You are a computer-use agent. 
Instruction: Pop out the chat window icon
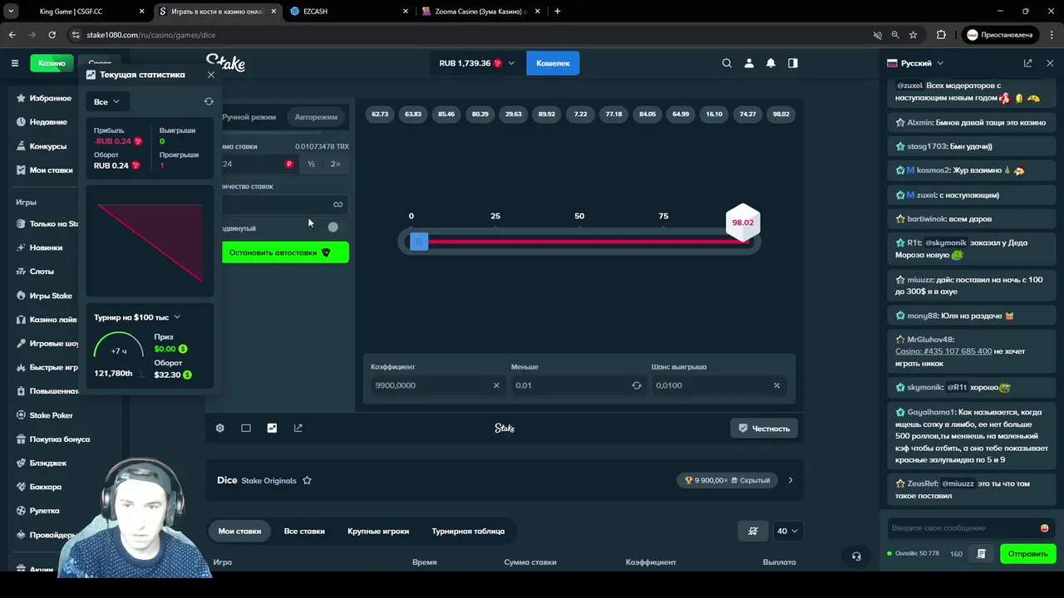(x=1028, y=63)
